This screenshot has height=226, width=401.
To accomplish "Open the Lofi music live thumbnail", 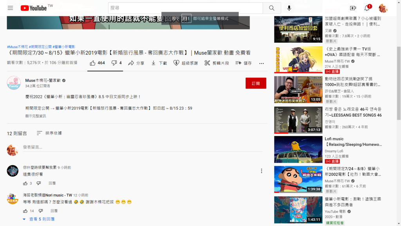I will 298,149.
